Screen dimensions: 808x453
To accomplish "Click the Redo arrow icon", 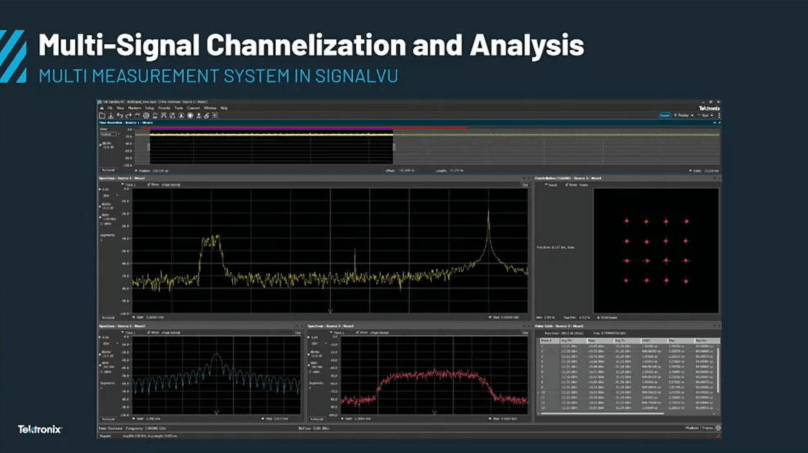I will coord(128,115).
